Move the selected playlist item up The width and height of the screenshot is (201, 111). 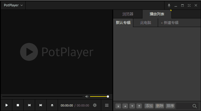point(125,106)
